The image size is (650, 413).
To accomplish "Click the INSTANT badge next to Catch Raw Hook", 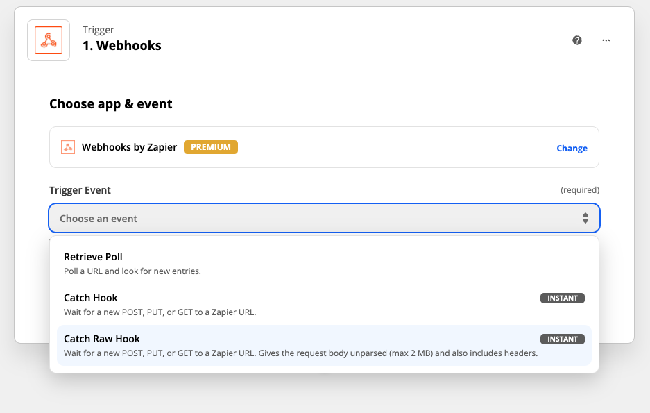I will (x=562, y=339).
